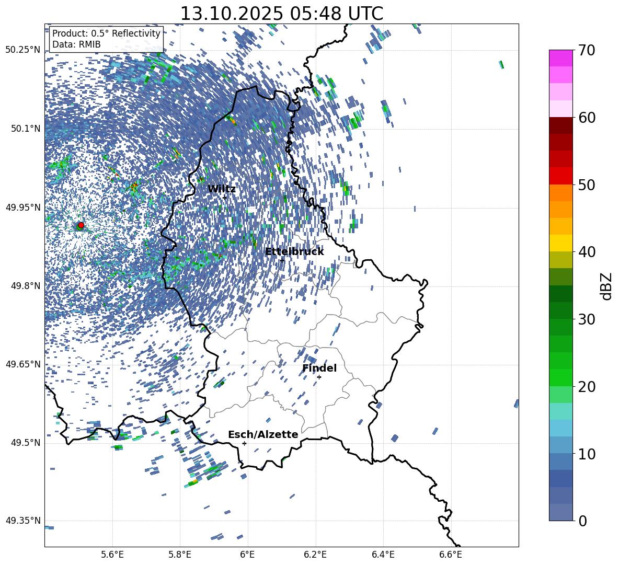Click the orange colorbar segment below 50

[561, 193]
